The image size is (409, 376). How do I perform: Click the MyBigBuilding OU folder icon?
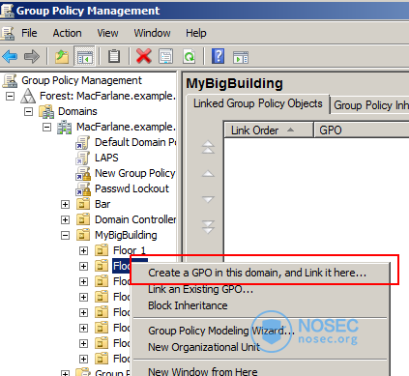[x=83, y=235]
